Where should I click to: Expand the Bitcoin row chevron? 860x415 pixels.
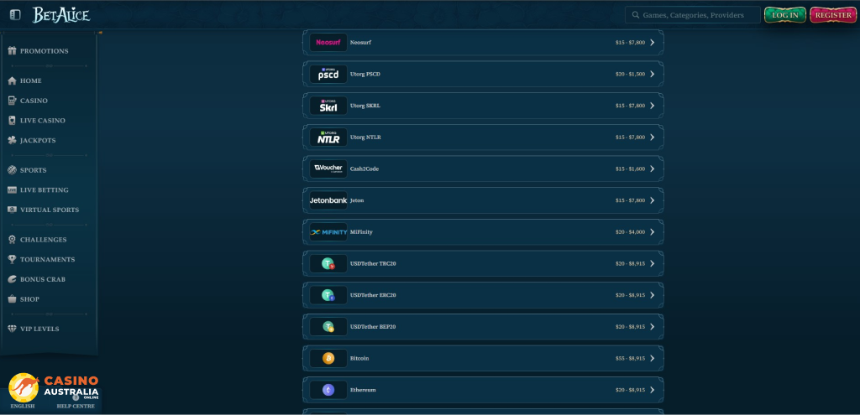pyautogui.click(x=652, y=359)
